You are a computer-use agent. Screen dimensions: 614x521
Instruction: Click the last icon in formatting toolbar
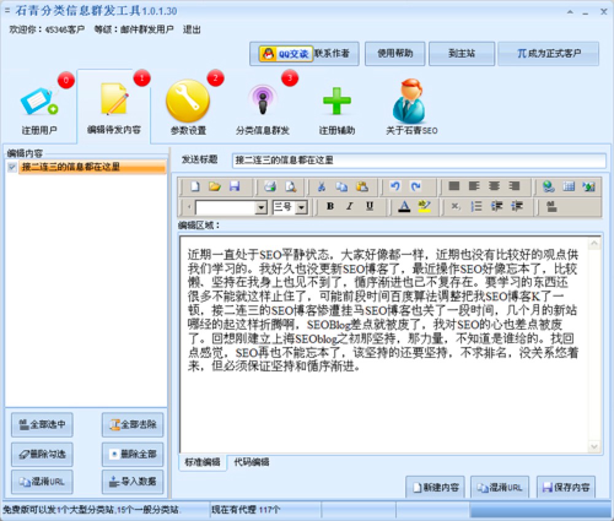pyautogui.click(x=552, y=206)
